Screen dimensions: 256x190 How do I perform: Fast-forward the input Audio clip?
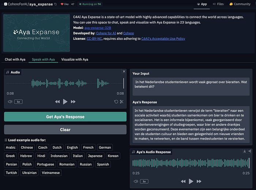click(73, 102)
